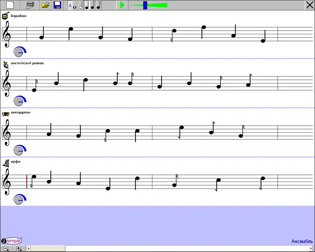Print the score with printer icon
Image resolution: width=315 pixels, height=252 pixels.
tap(30, 5)
